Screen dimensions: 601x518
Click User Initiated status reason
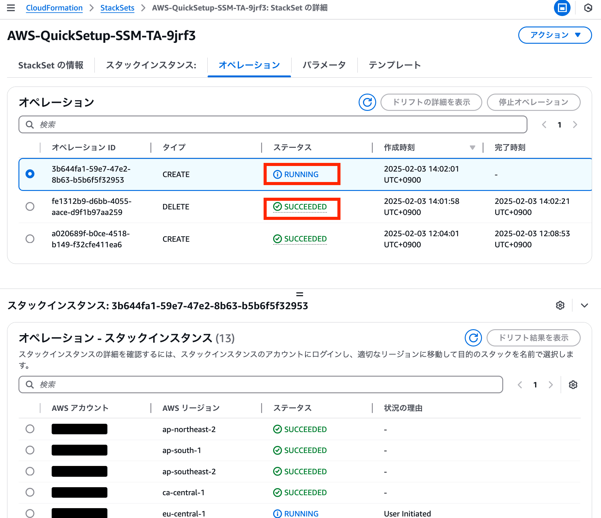click(407, 514)
